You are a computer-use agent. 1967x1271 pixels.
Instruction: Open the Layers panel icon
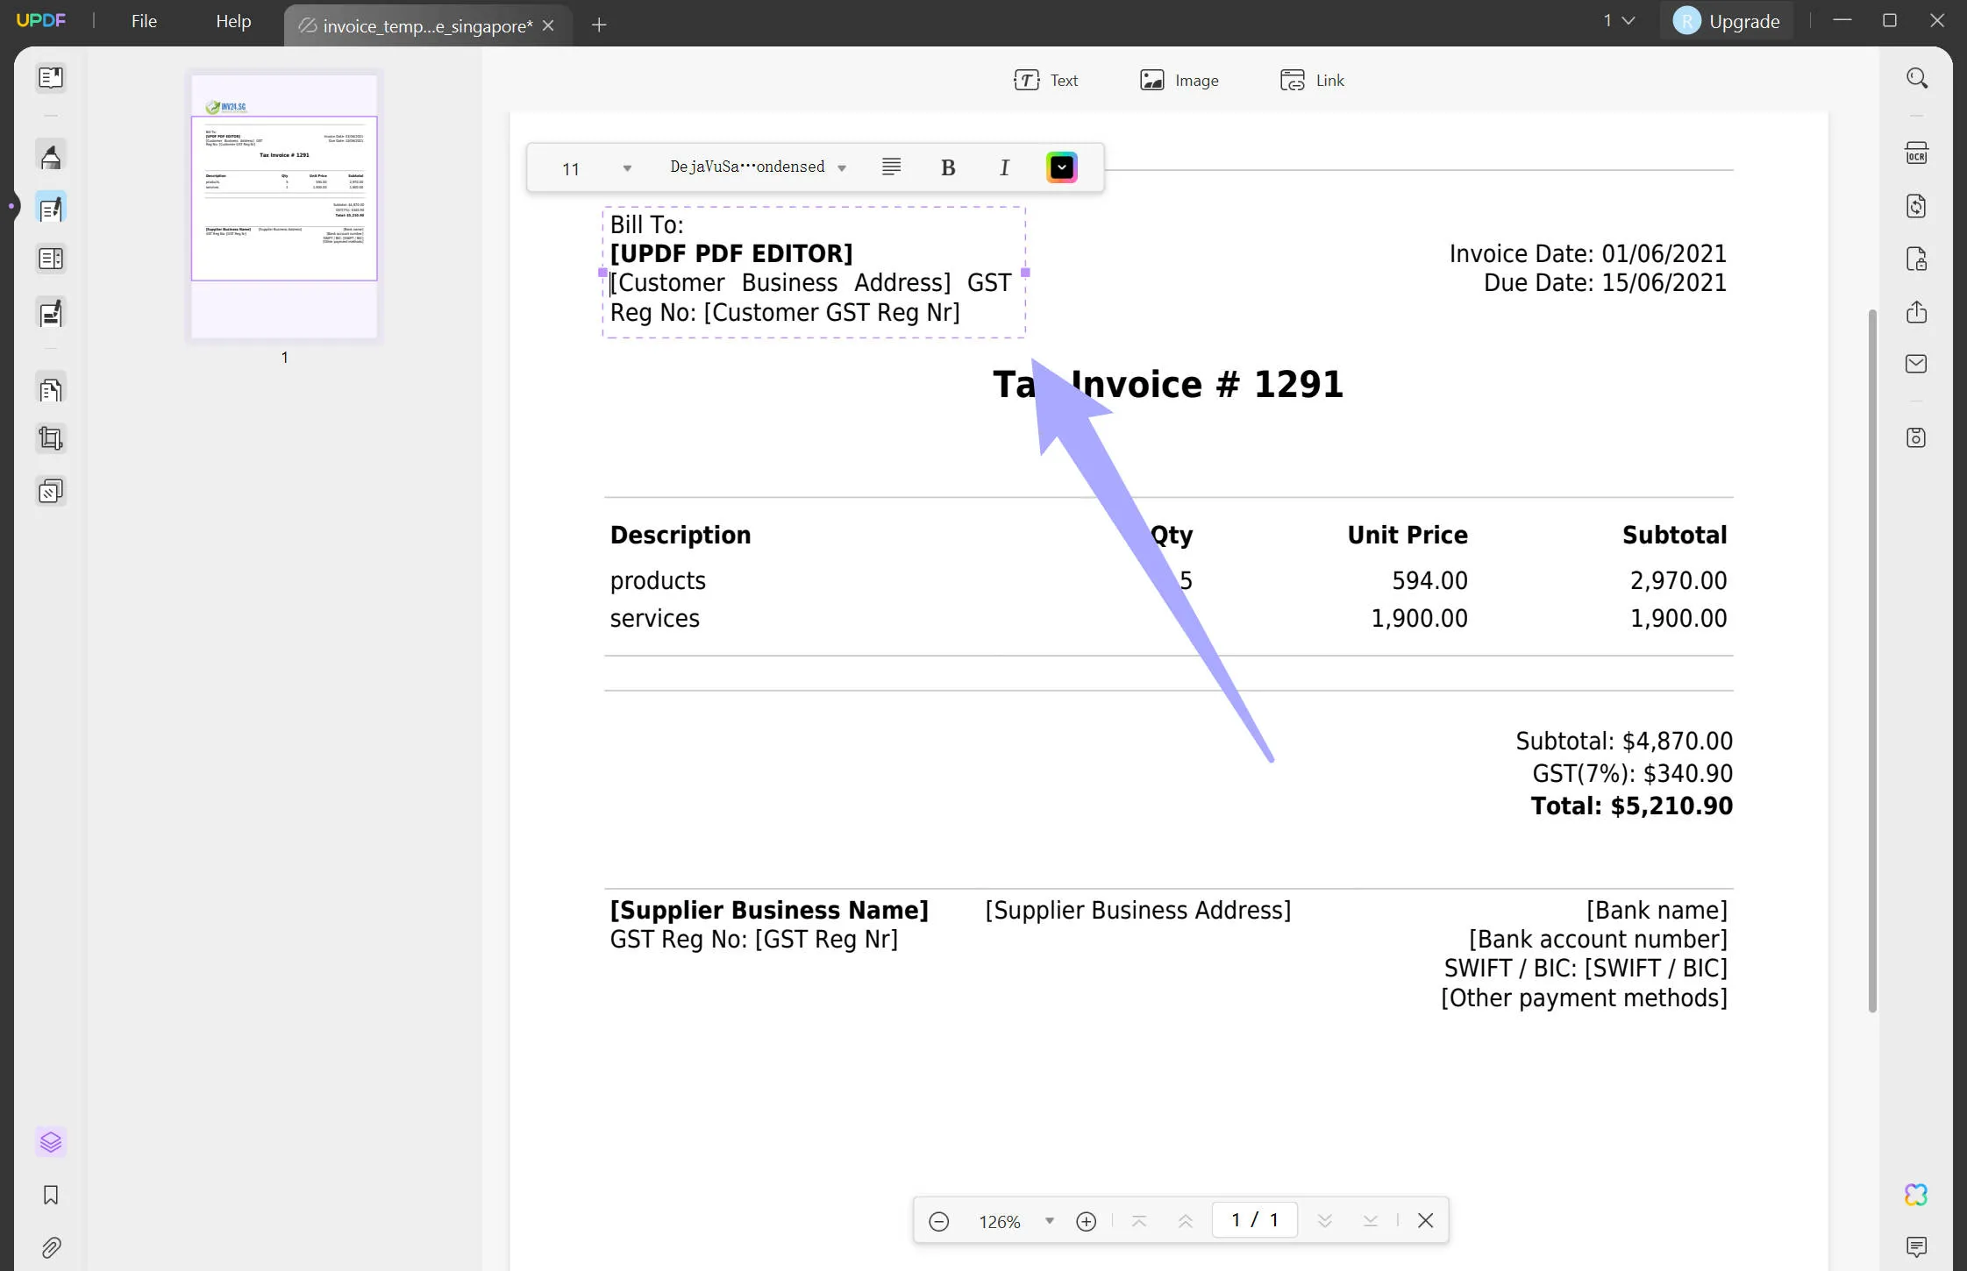51,1142
